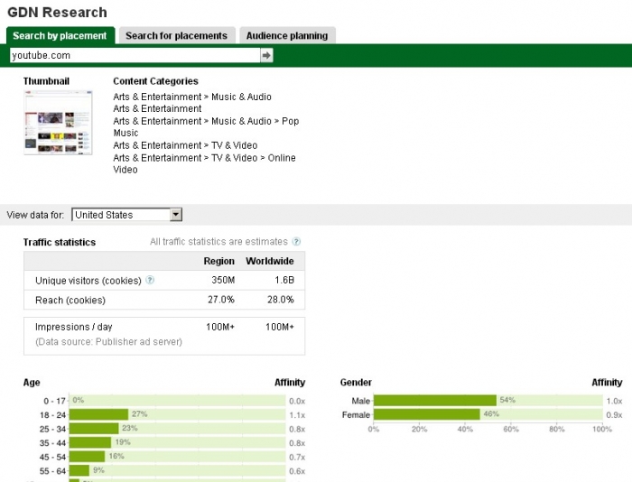The width and height of the screenshot is (632, 482).
Task: Click the Female 46% gender bar
Action: click(x=426, y=414)
